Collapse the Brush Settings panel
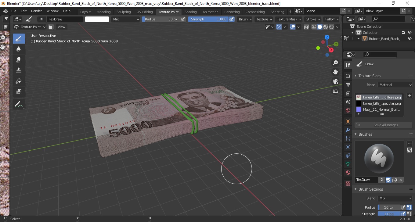The width and height of the screenshot is (415, 222). (x=355, y=189)
